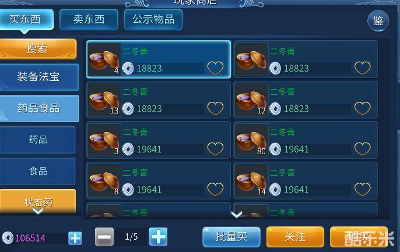
Task: Click the 二冬膏 jar icon with quantity 14
Action: [x=252, y=180]
